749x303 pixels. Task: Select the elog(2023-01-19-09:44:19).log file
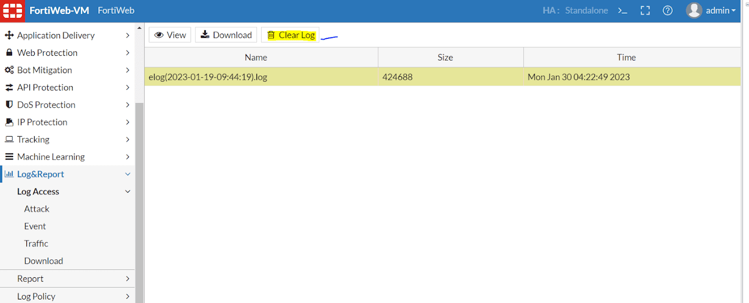[x=208, y=77]
